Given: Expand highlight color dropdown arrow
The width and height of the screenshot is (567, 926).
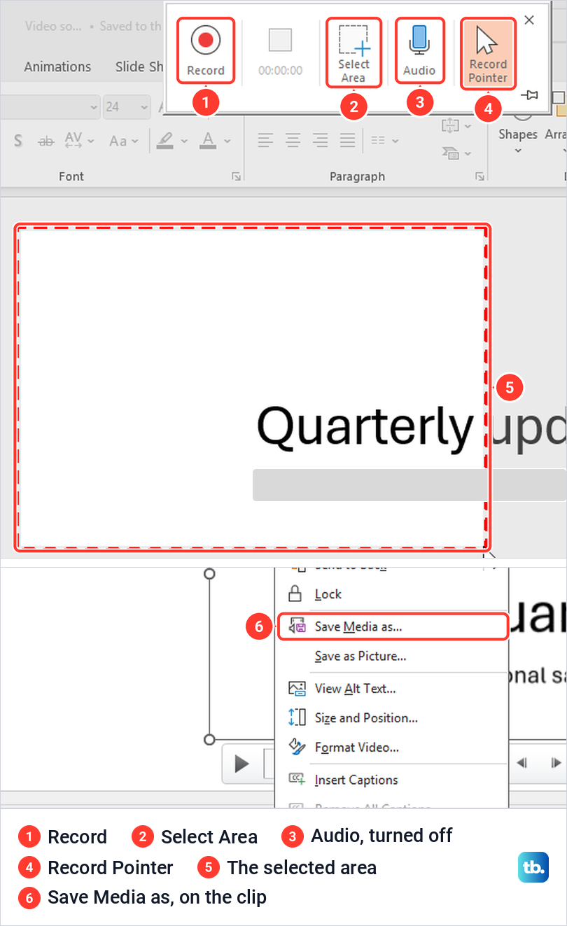Looking at the screenshot, I should click(184, 141).
